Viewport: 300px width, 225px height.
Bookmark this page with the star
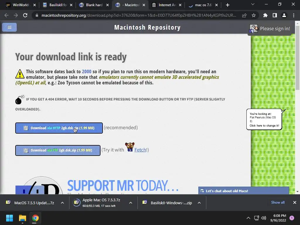[254, 15]
